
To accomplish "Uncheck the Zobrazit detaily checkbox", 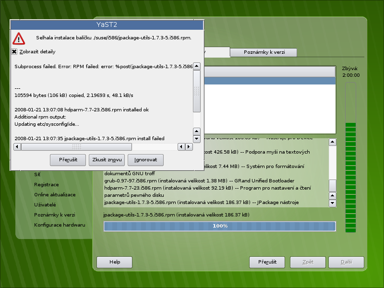I will click(14, 52).
